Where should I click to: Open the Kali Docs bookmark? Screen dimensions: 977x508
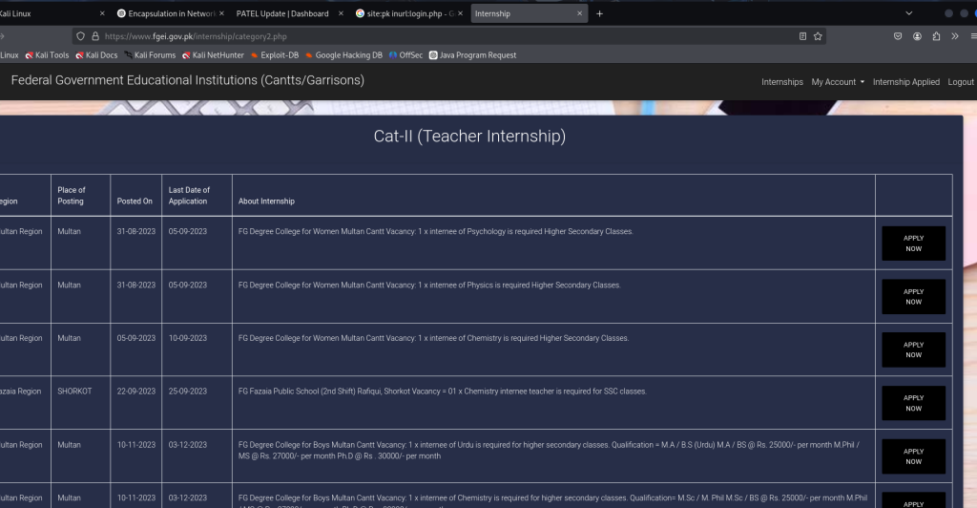click(x=96, y=55)
